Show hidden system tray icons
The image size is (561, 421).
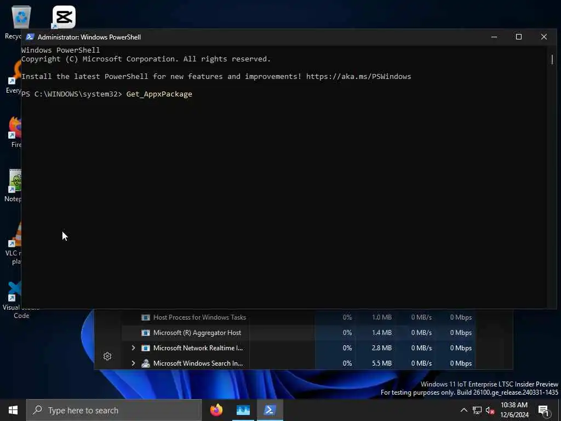(463, 410)
